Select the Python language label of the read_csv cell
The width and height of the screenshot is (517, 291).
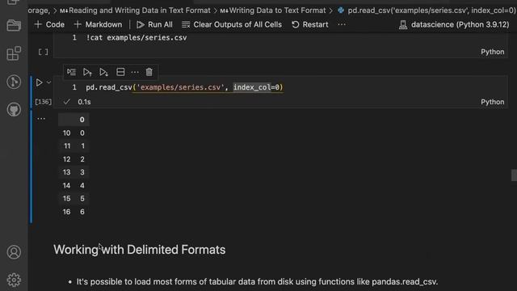(x=492, y=102)
